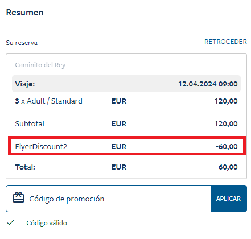Click the Viaje date row
This screenshot has height=239, width=251.
pyautogui.click(x=126, y=84)
